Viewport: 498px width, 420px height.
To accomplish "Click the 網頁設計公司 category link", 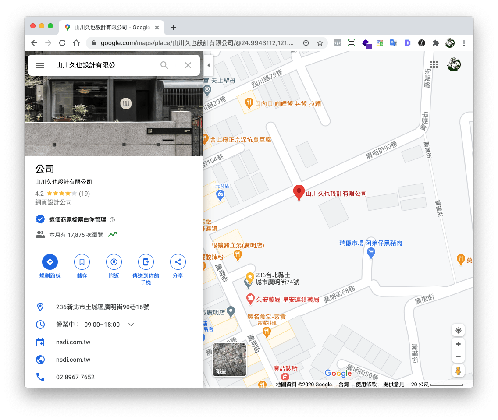I will click(x=53, y=202).
